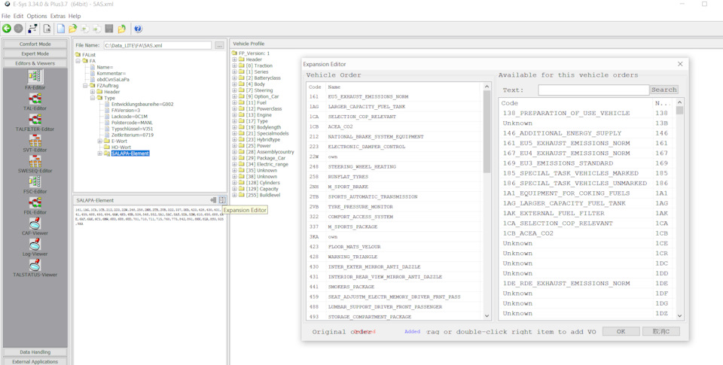Click the file browse '...' button
The image size is (723, 365).
(x=219, y=46)
